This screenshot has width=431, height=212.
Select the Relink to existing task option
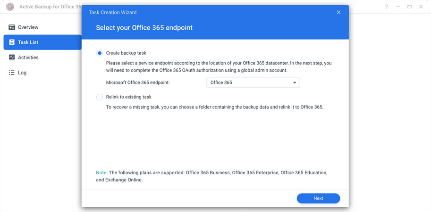tap(100, 97)
